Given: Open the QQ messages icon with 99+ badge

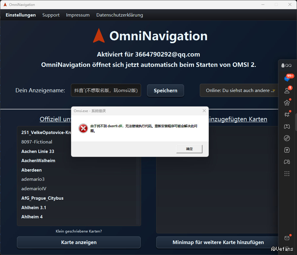Looking at the screenshot, I should point(287,78).
